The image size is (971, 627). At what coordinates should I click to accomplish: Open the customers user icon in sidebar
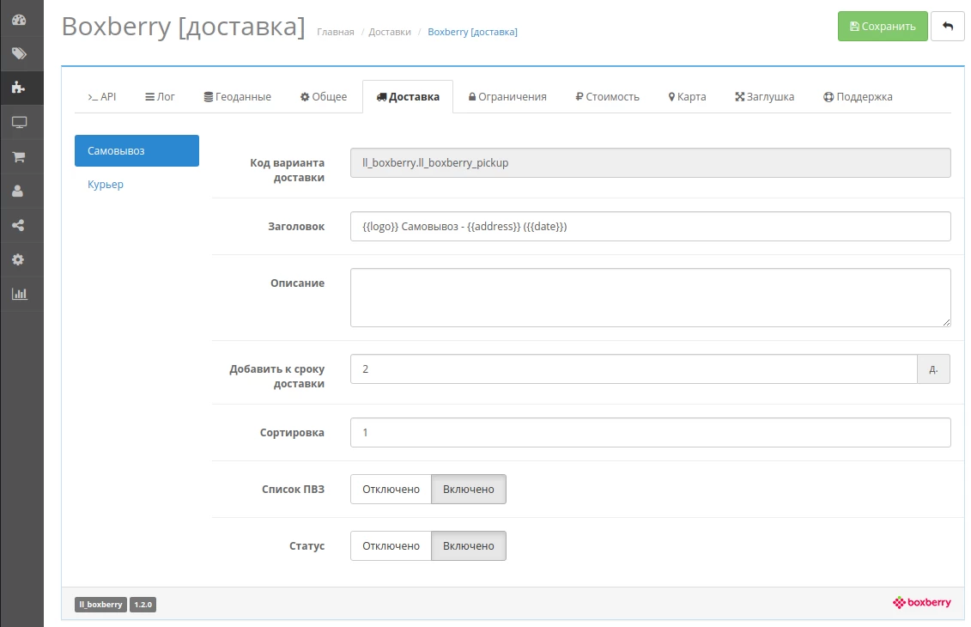(18, 191)
